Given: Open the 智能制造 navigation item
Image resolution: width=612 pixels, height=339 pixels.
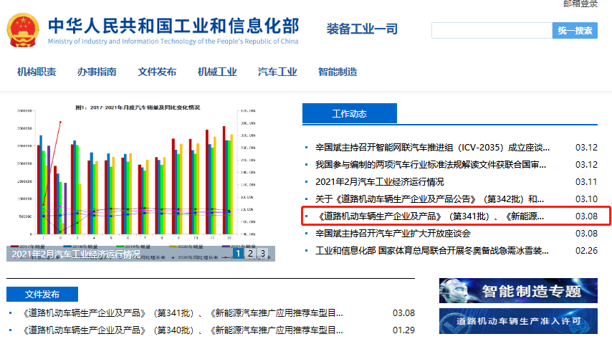Looking at the screenshot, I should [x=338, y=72].
